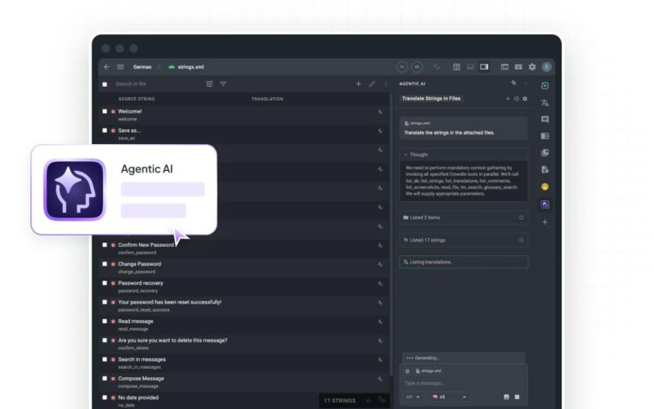Expand the 'Listed 17 strings' result
Image resolution: width=654 pixels, height=409 pixels.
[x=521, y=240]
